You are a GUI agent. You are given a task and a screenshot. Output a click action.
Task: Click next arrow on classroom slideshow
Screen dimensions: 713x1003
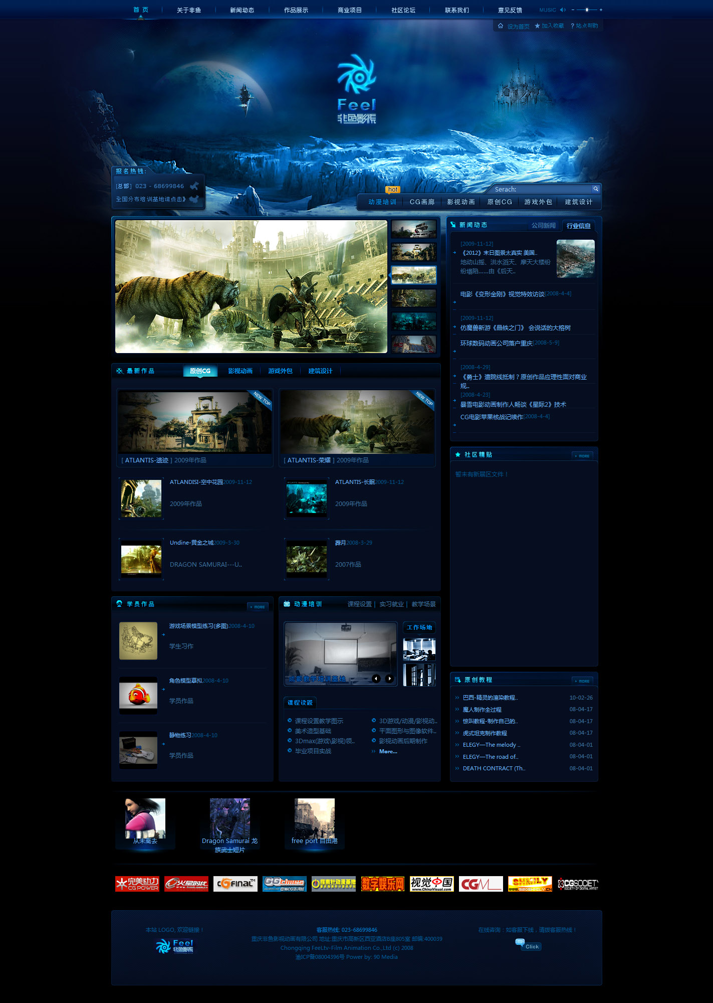[x=389, y=679]
